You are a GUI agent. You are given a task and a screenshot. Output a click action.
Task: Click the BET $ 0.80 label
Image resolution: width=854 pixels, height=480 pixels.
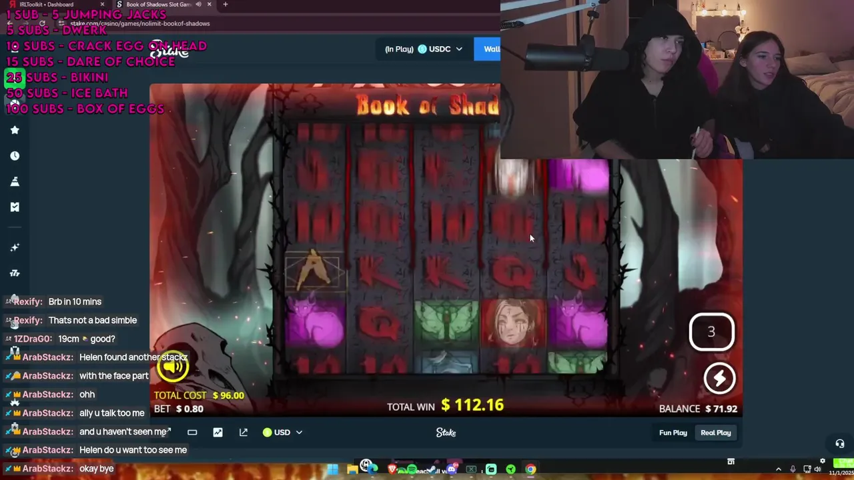[179, 409]
